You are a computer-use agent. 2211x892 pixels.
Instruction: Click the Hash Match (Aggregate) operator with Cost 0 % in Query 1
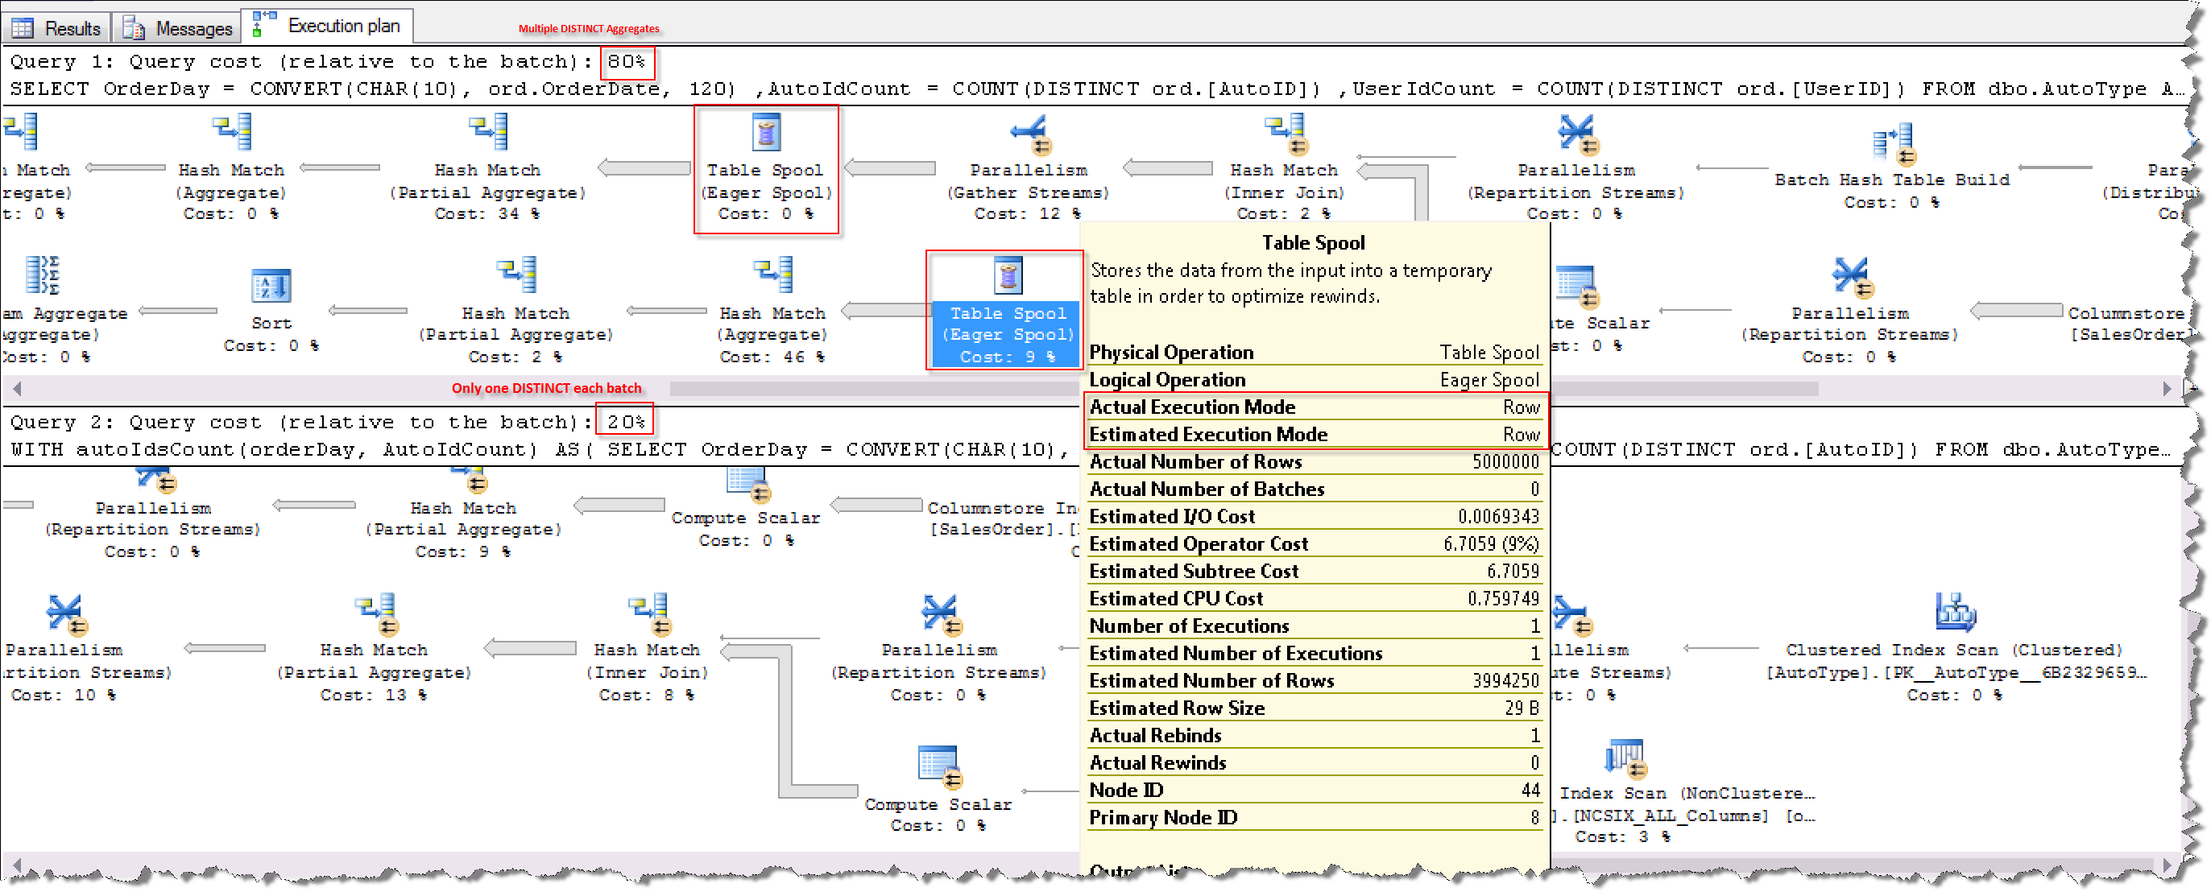(232, 168)
